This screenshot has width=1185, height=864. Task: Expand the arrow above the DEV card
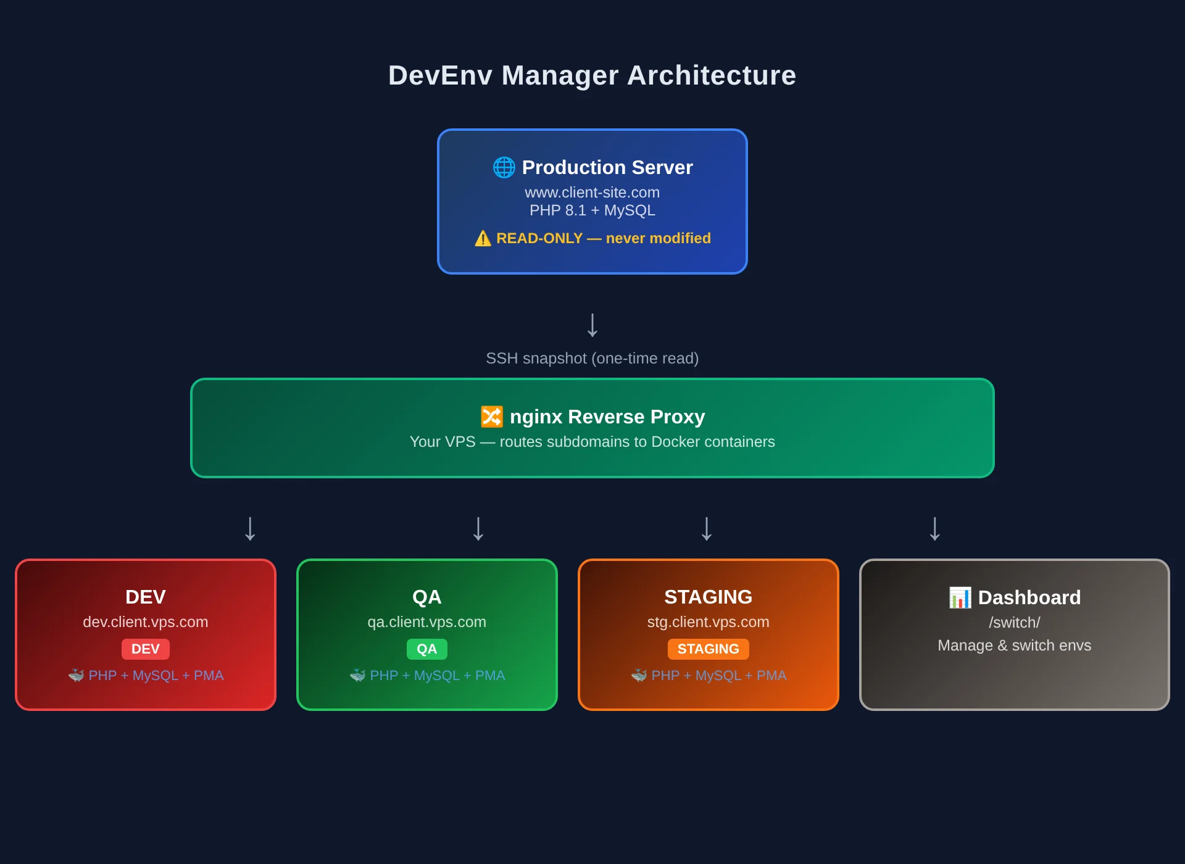[249, 529]
